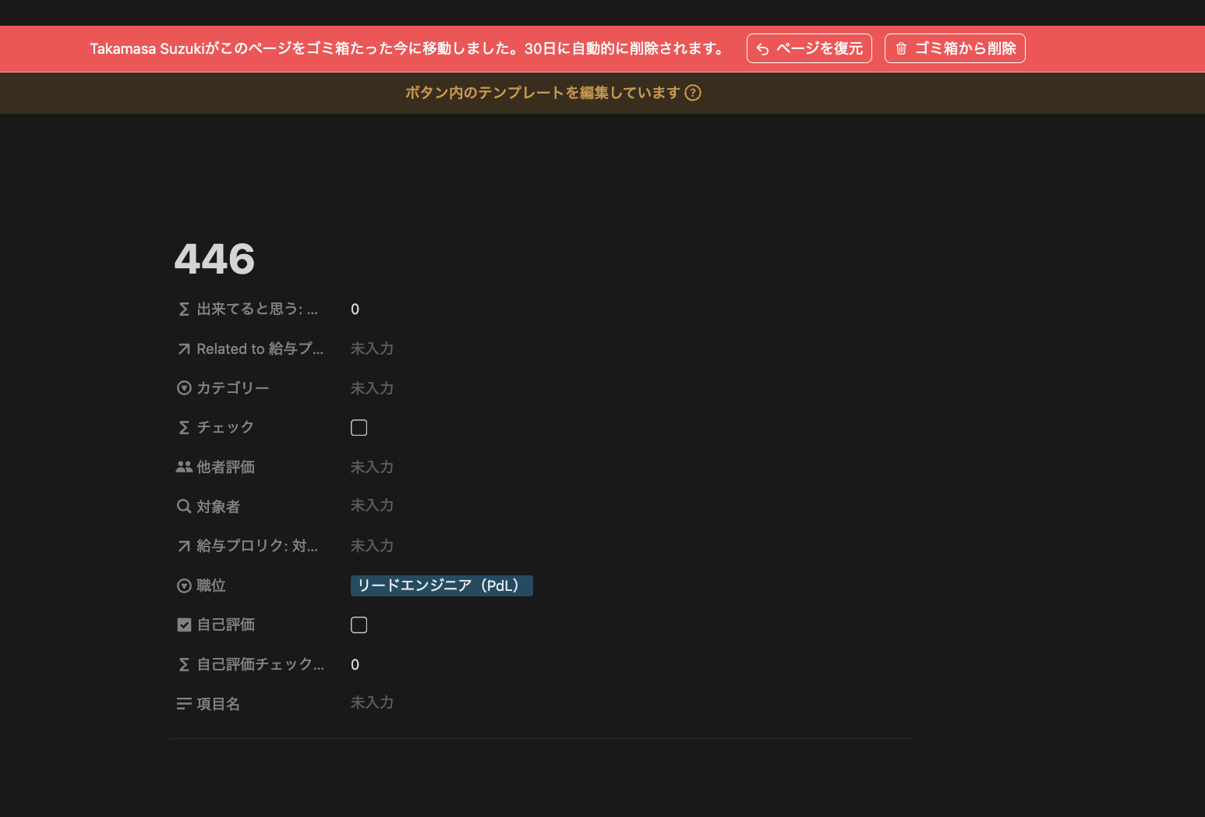This screenshot has width=1205, height=817.
Task: Click the magnifier icon beside 対象者
Action: (184, 507)
